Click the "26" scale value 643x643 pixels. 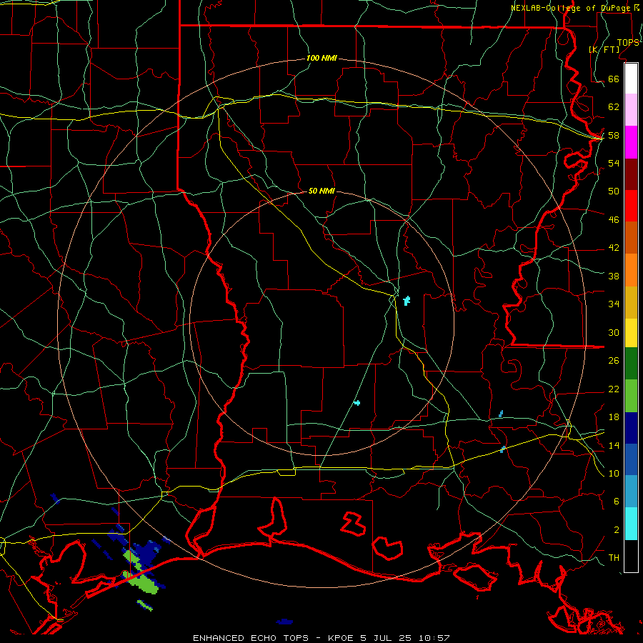(614, 361)
